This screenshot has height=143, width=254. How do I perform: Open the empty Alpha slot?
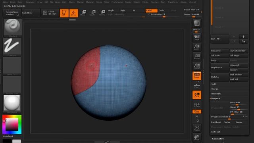[12, 66]
